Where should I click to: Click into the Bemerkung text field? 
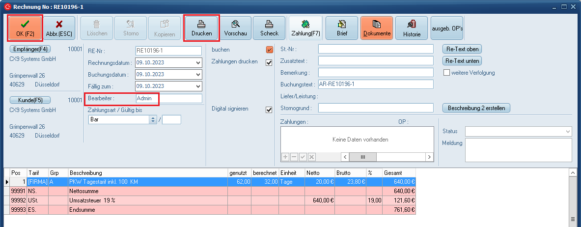pyautogui.click(x=376, y=72)
